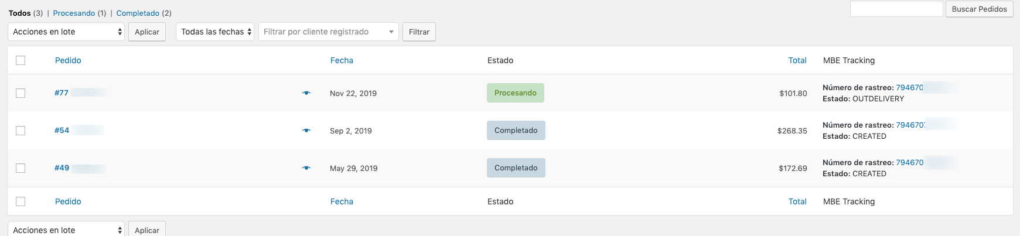This screenshot has height=236, width=1020.
Task: Open order #77 link
Action: [x=62, y=93]
